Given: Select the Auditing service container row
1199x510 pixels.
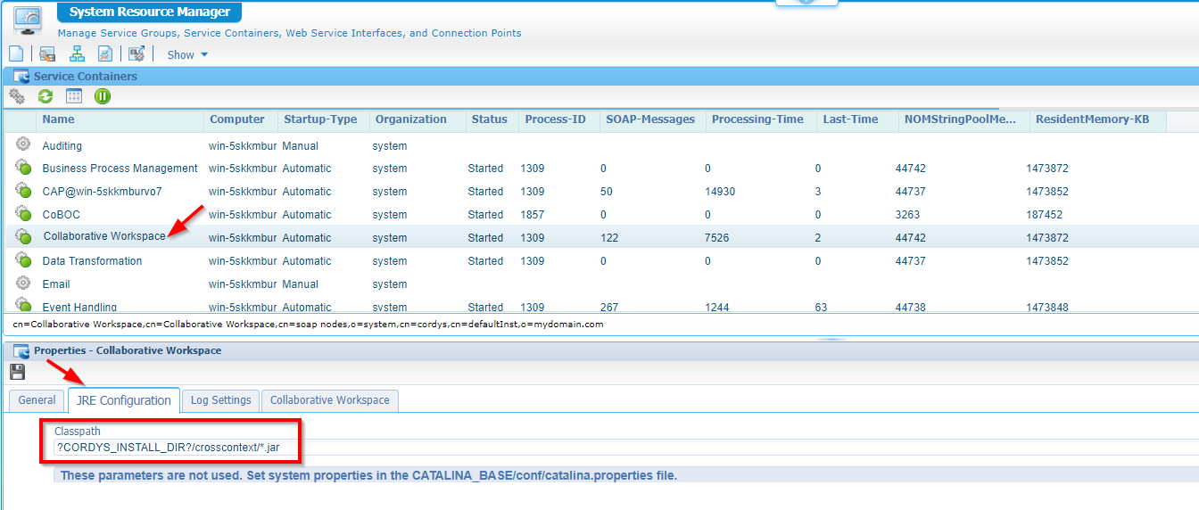Looking at the screenshot, I should coord(62,146).
